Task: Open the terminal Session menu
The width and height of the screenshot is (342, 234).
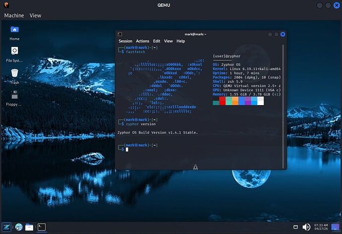Action: [x=125, y=41]
